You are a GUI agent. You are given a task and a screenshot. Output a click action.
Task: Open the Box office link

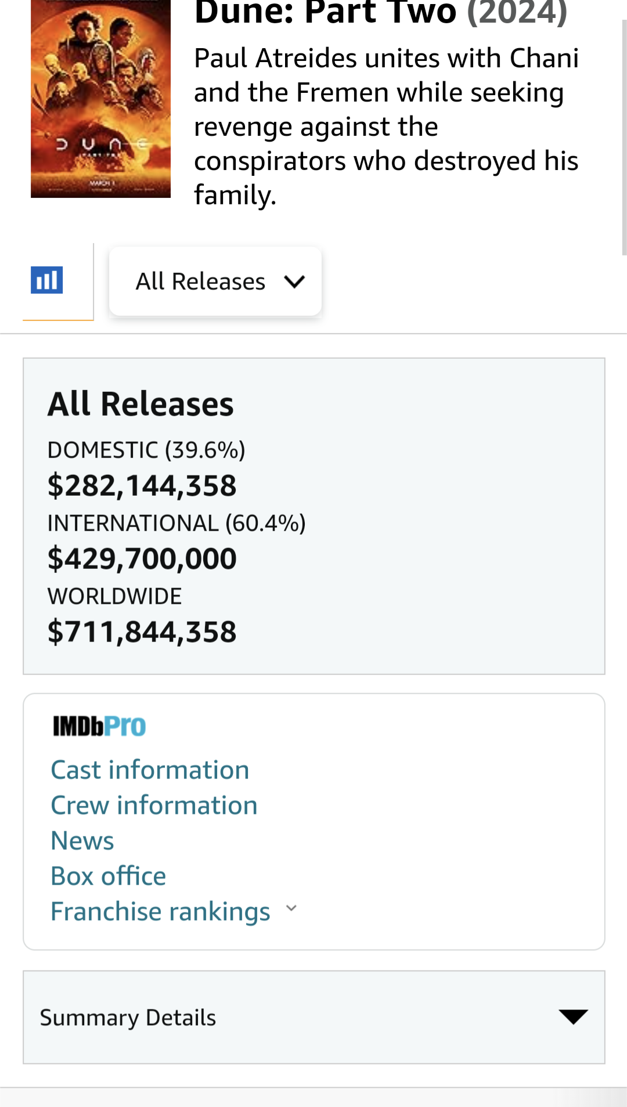(x=109, y=877)
